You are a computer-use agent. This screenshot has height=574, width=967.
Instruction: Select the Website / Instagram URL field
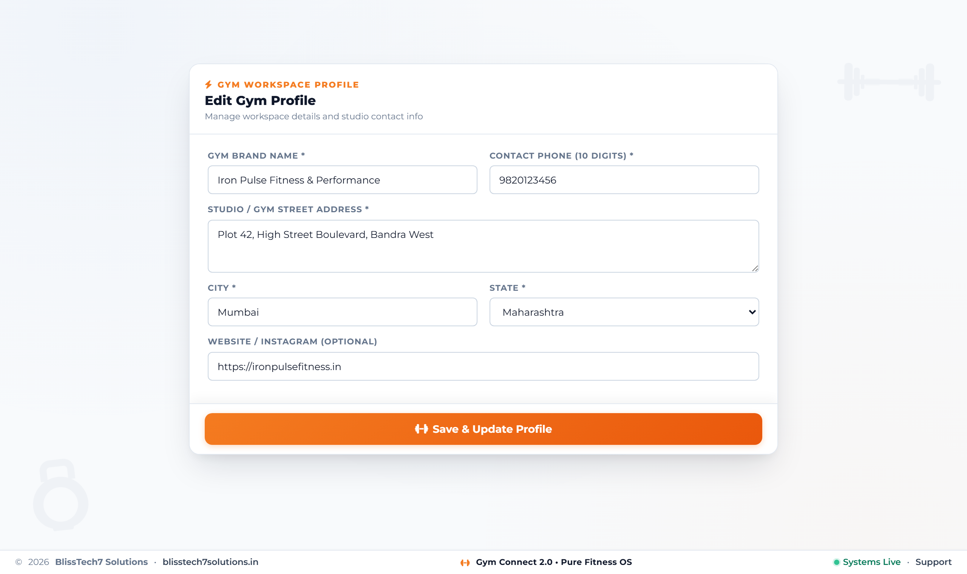tap(483, 366)
